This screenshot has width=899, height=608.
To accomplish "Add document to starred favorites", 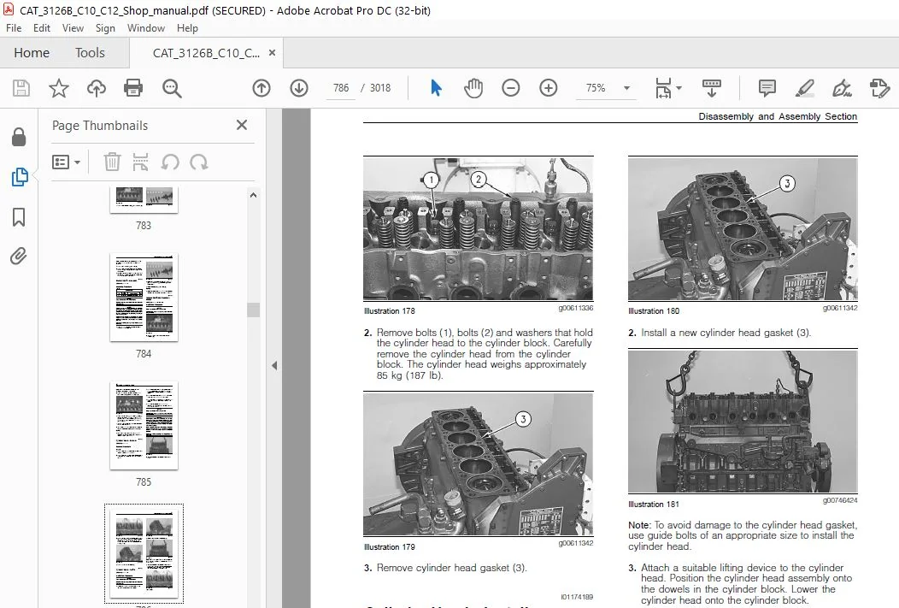I will [x=58, y=88].
